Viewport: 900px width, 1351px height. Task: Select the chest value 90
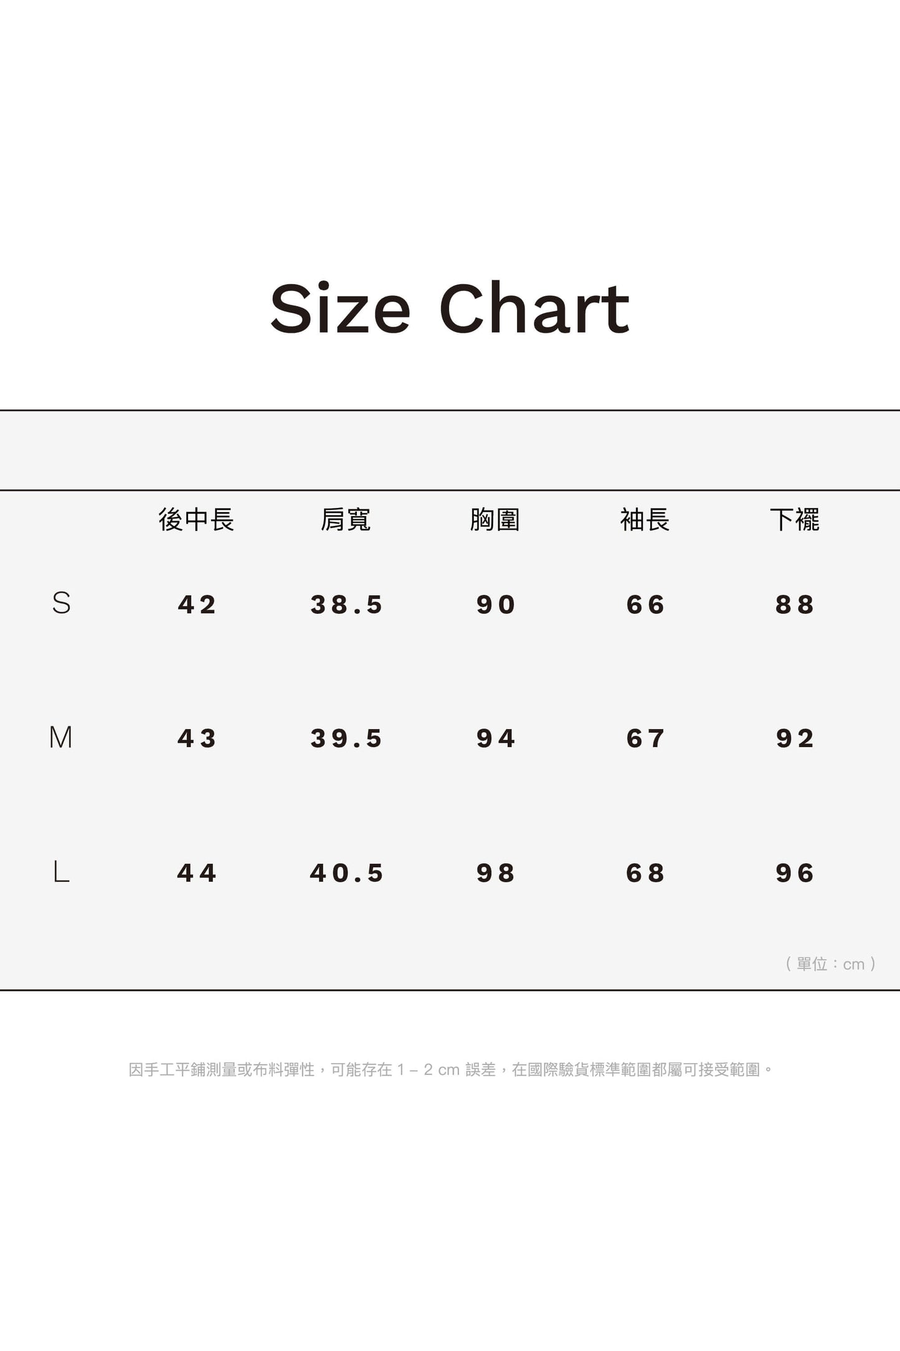coord(496,604)
